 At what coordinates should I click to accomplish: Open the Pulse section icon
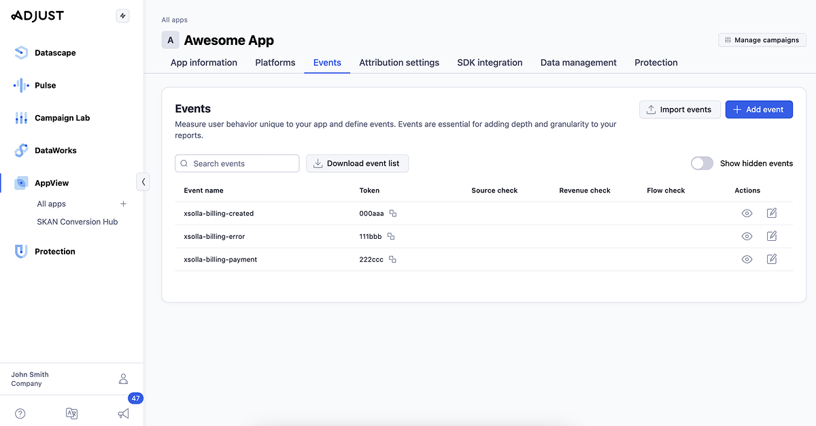[x=21, y=86]
